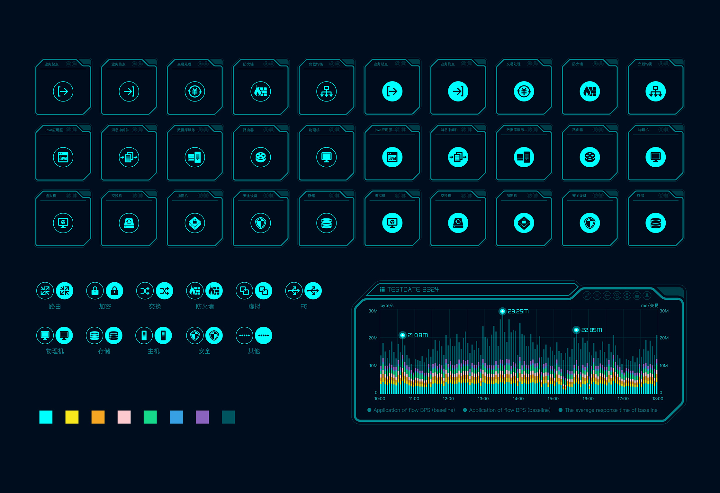Click the 22.85M data marker
The height and width of the screenshot is (493, 720).
click(576, 330)
